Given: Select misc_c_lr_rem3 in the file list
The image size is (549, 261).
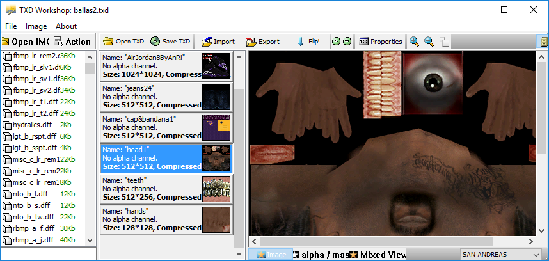Looking at the screenshot, I should [x=44, y=182].
